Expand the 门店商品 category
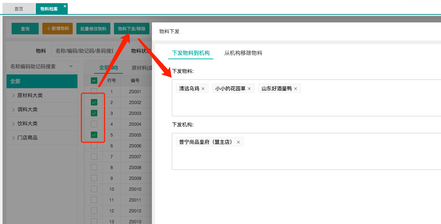 pyautogui.click(x=13, y=138)
